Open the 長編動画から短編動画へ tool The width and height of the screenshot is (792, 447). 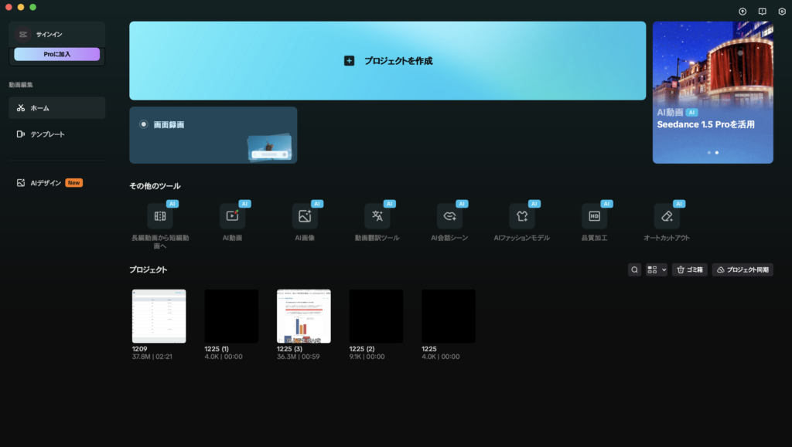tap(159, 217)
